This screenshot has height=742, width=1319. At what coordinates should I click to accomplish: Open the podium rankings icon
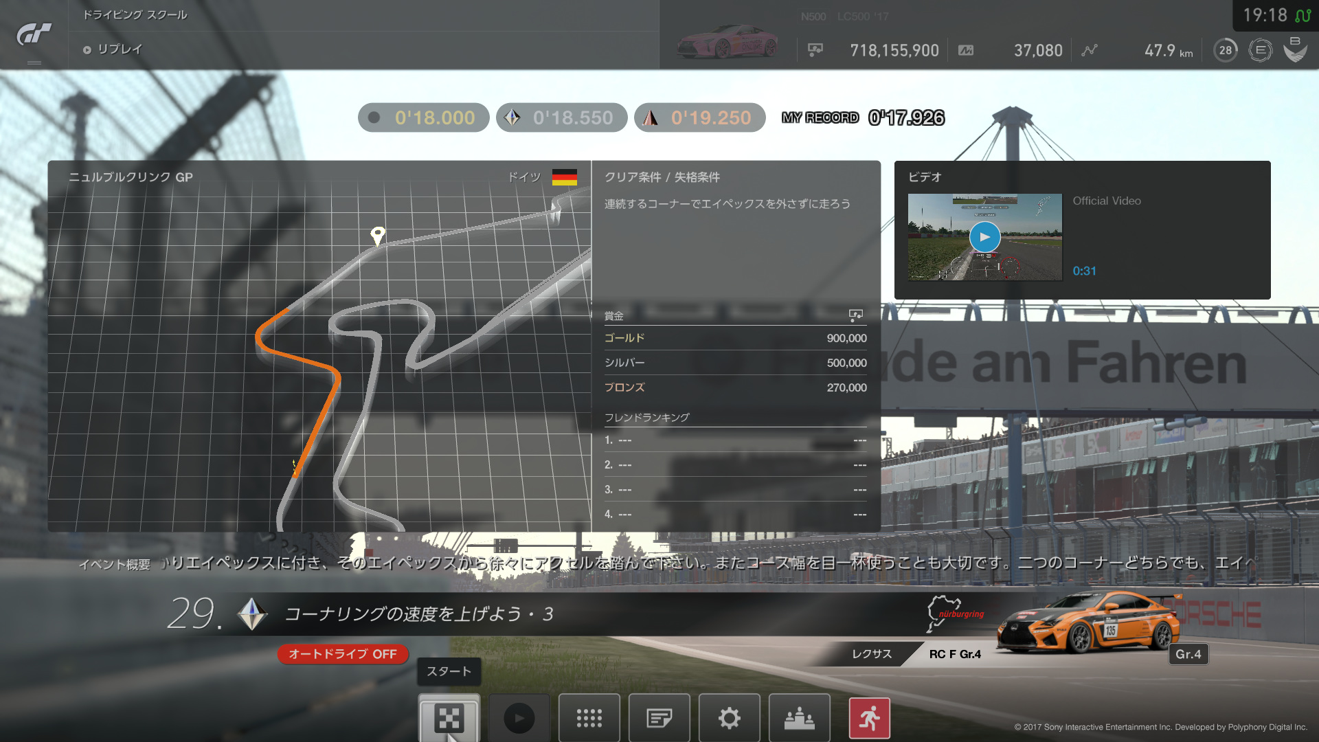(800, 719)
